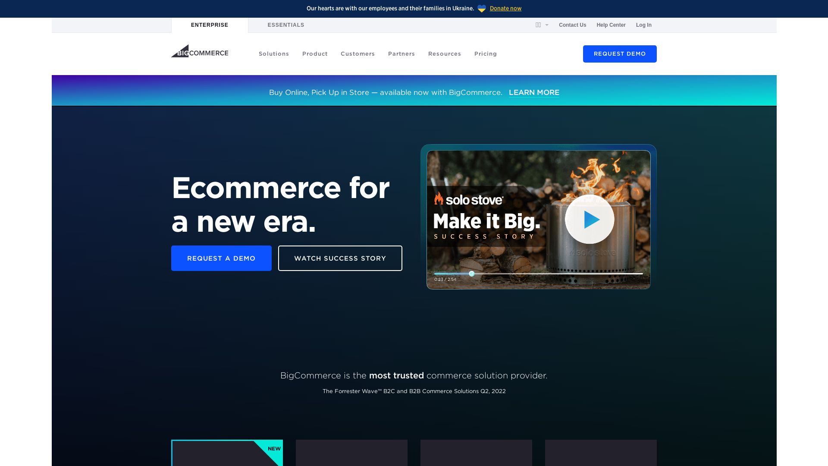
Task: Play the Solo Stove success story video
Action: (x=589, y=219)
